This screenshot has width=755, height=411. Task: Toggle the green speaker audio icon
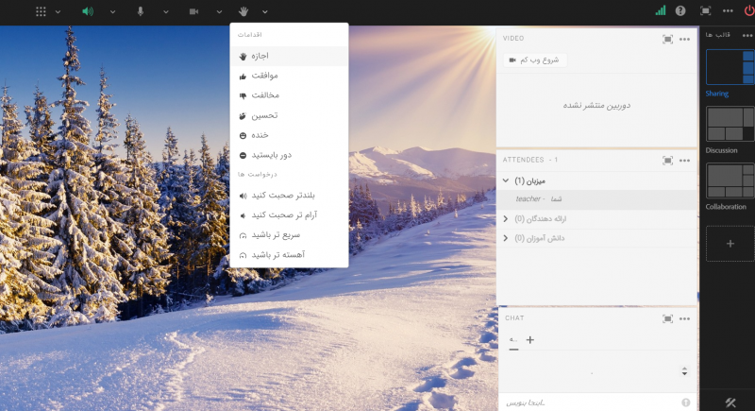pyautogui.click(x=88, y=11)
